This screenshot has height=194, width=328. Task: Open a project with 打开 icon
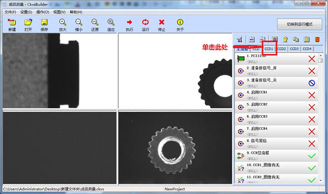(28, 25)
